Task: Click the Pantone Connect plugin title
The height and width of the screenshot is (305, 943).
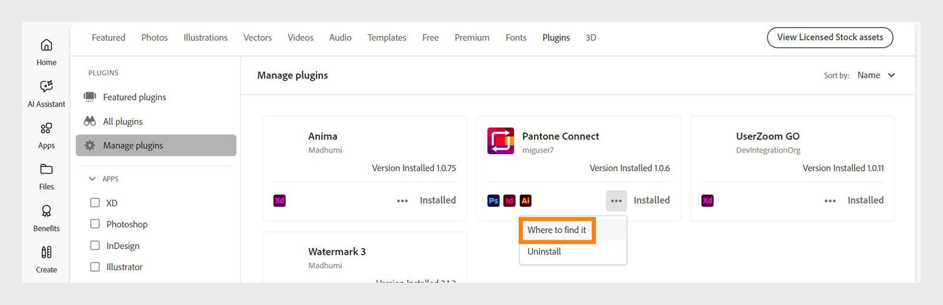Action: tap(560, 136)
